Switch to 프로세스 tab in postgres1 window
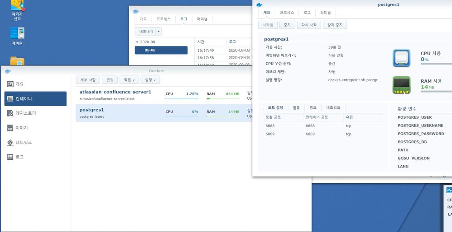 click(x=287, y=13)
